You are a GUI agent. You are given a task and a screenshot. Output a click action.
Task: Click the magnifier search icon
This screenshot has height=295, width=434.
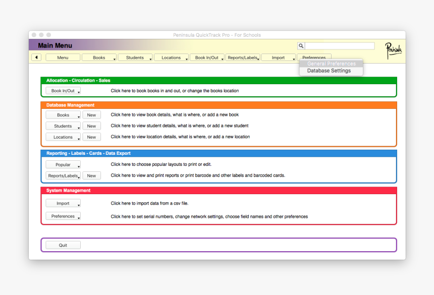click(301, 46)
